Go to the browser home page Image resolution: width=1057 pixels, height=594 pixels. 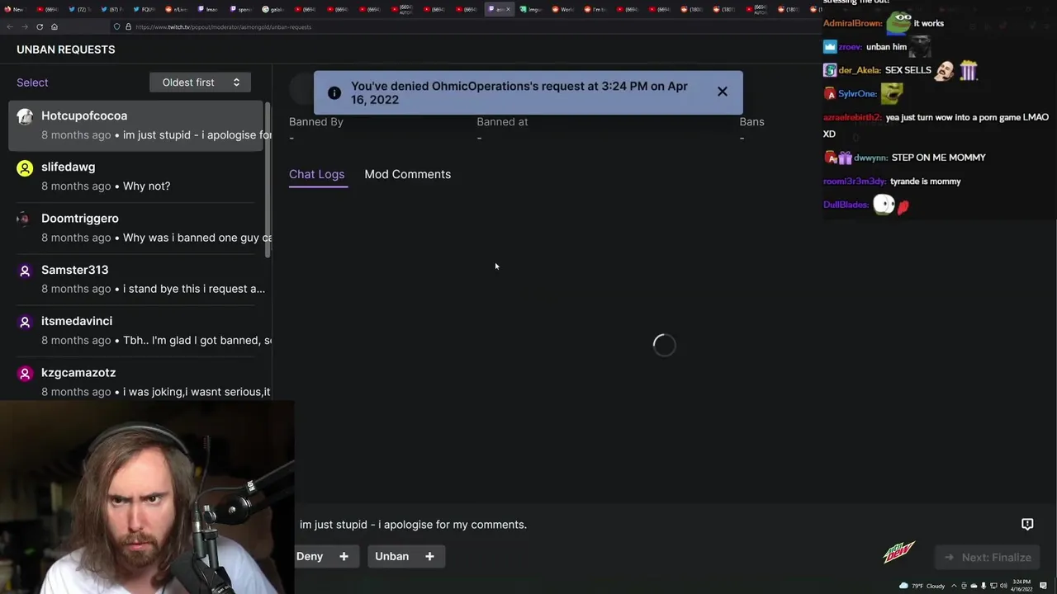[x=55, y=26]
